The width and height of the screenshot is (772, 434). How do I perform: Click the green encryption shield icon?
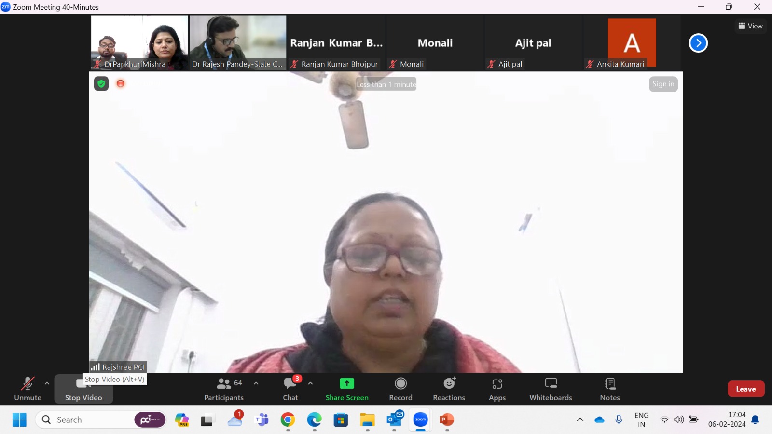tap(101, 84)
